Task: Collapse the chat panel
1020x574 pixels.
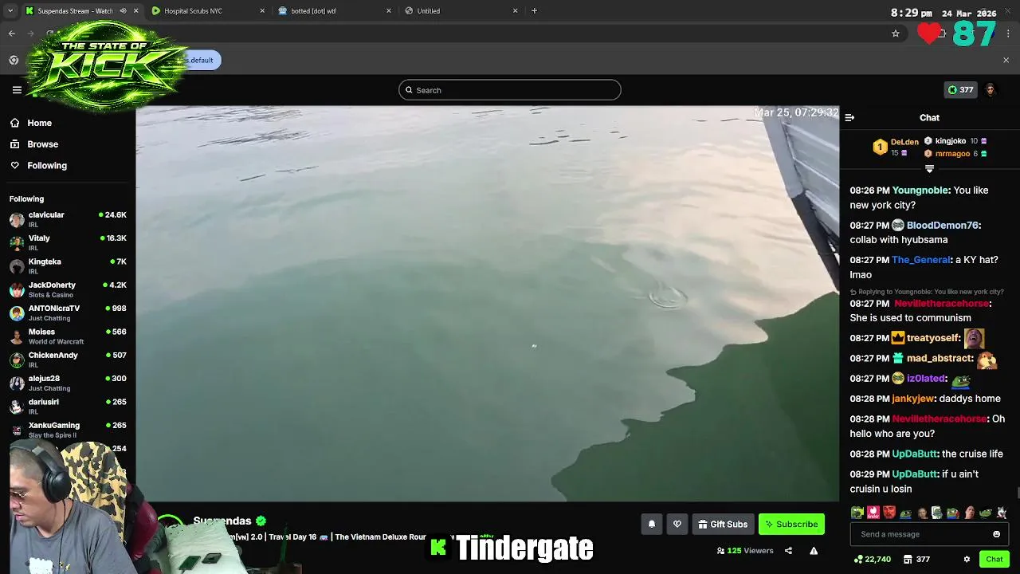Action: pos(849,118)
